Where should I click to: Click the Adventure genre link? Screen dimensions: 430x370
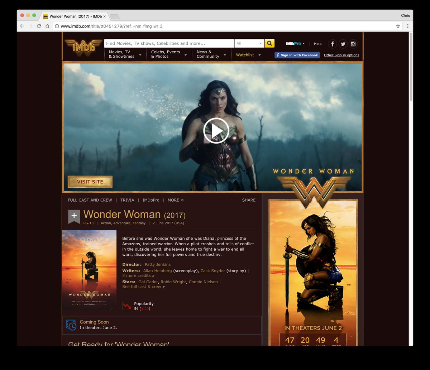(x=122, y=223)
